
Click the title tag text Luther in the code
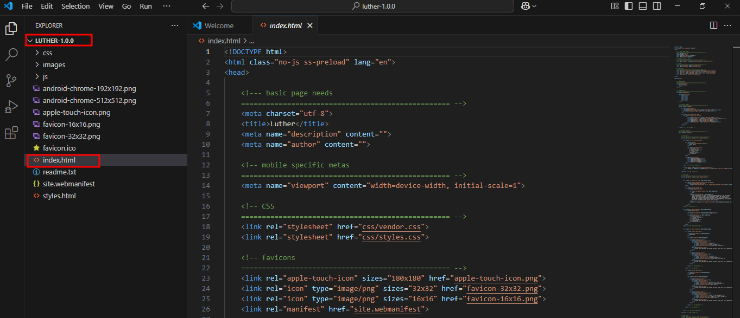tap(283, 124)
